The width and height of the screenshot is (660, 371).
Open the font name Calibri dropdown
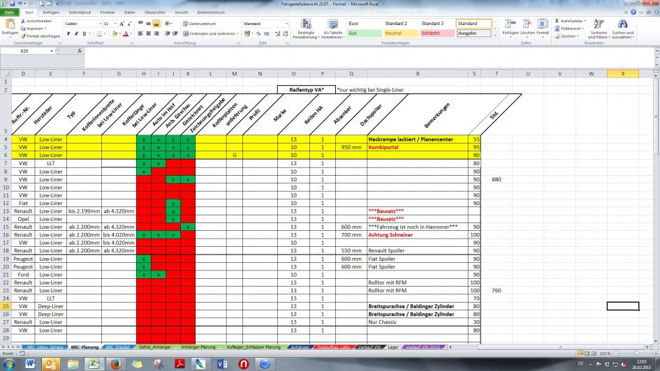click(x=101, y=24)
